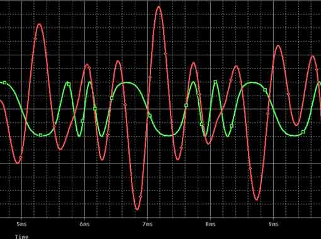Click green square marker on trough after 5ns
The width and height of the screenshot is (321, 239).
(41, 135)
